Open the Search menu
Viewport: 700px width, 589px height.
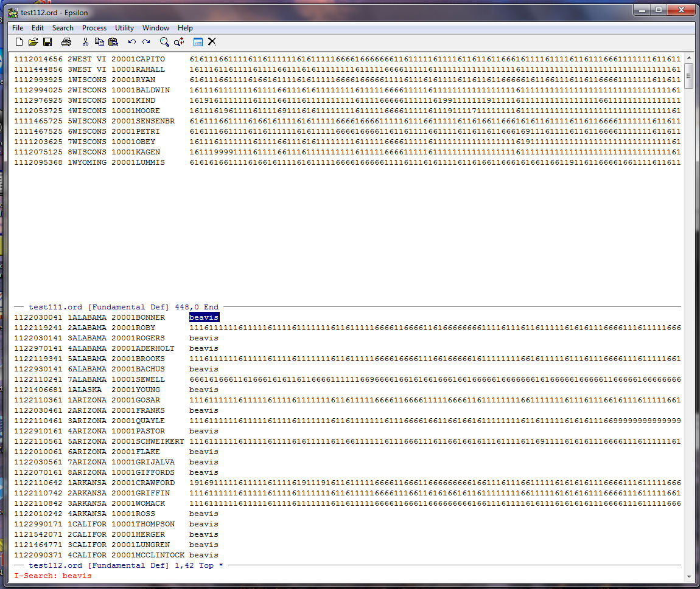[63, 28]
